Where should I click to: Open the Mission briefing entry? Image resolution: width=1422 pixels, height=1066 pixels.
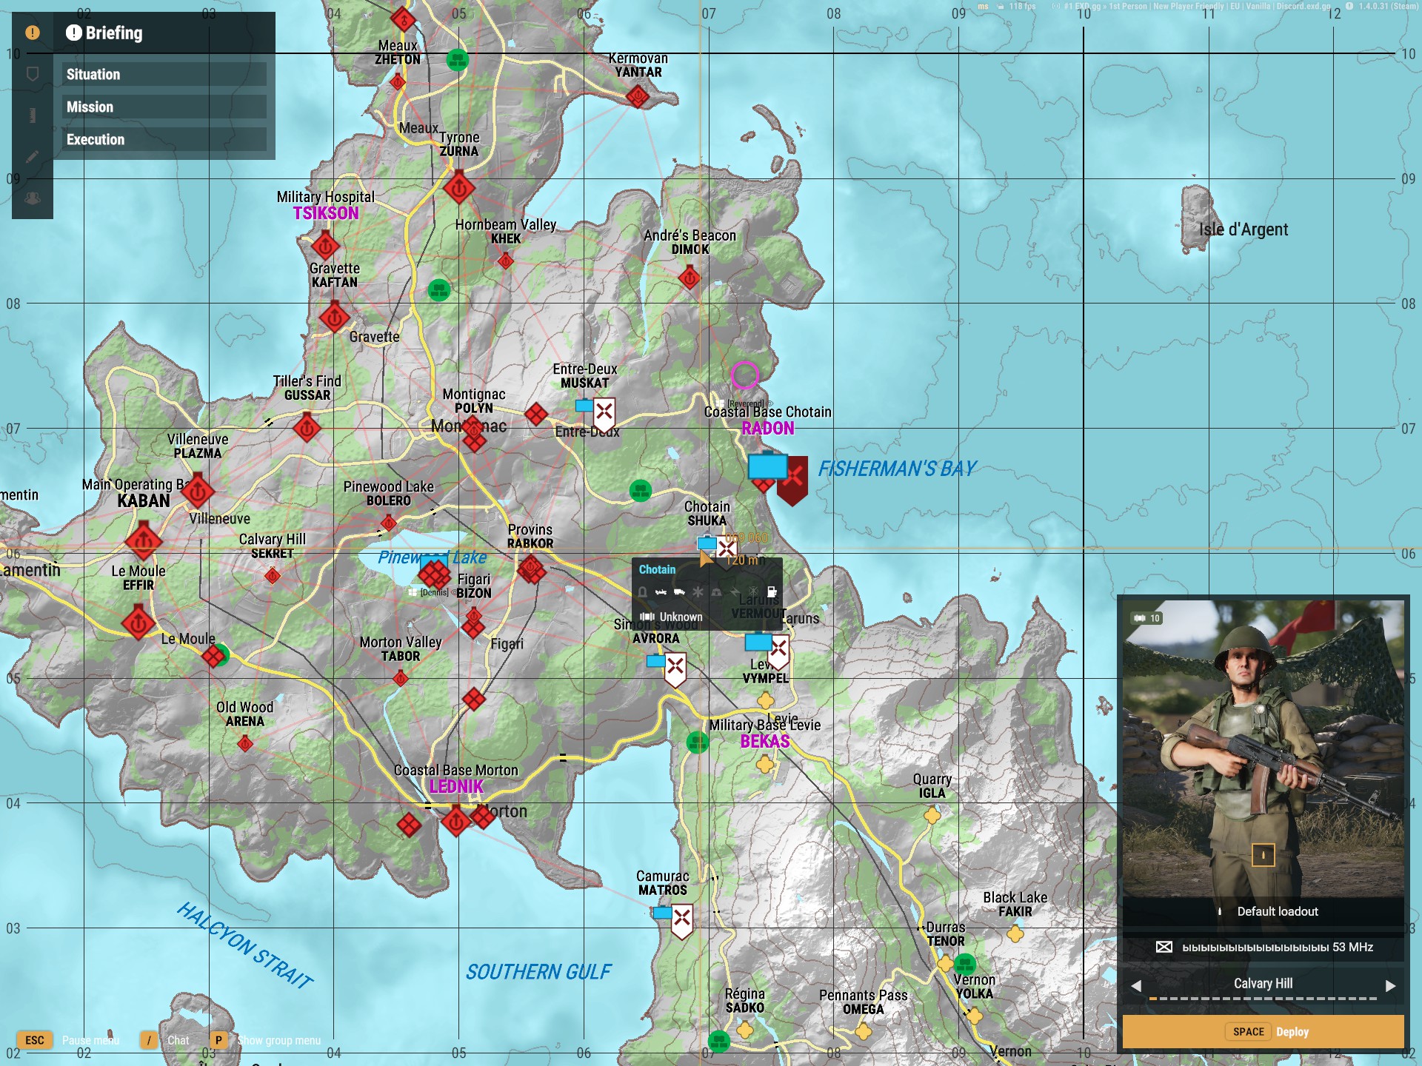pos(164,107)
